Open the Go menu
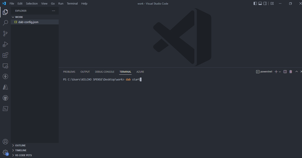This screenshot has width=302, height=158. pos(53,3)
